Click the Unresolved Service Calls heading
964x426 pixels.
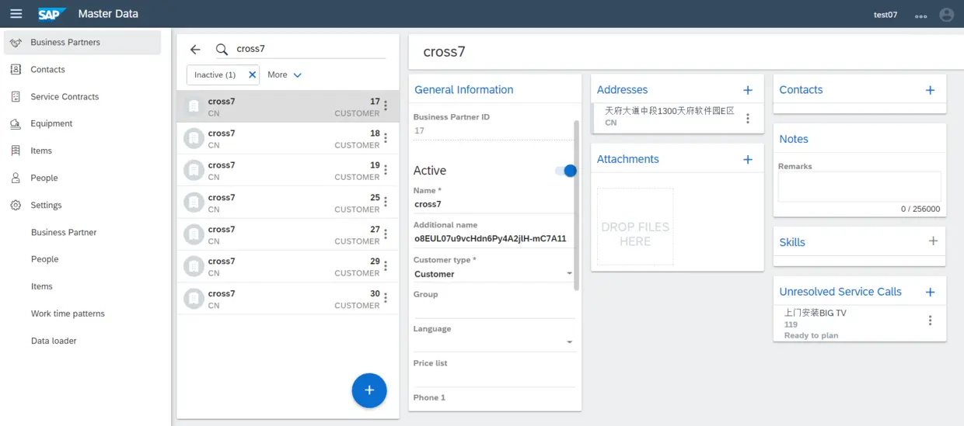pyautogui.click(x=840, y=292)
